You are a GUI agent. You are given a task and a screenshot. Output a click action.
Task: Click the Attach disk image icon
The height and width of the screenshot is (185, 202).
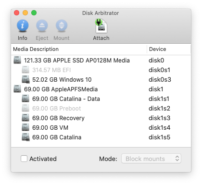101,26
